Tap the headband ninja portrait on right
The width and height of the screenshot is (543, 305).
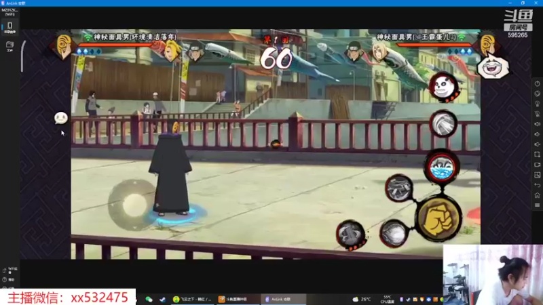[x=354, y=52]
